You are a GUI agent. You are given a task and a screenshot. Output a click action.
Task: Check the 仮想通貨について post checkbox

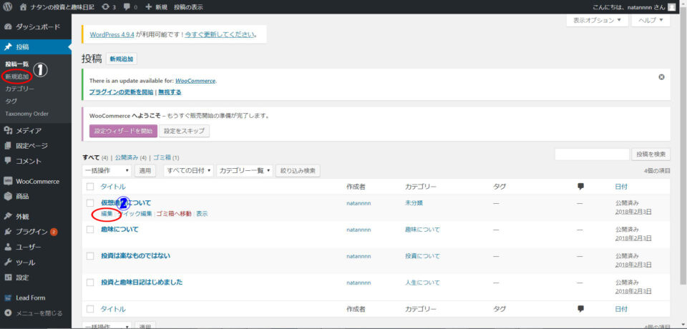(90, 203)
